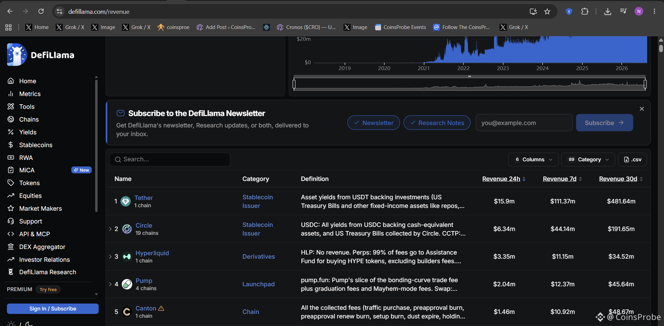The image size is (664, 326).
Task: Click the Tokens tag icon
Action: click(x=11, y=183)
